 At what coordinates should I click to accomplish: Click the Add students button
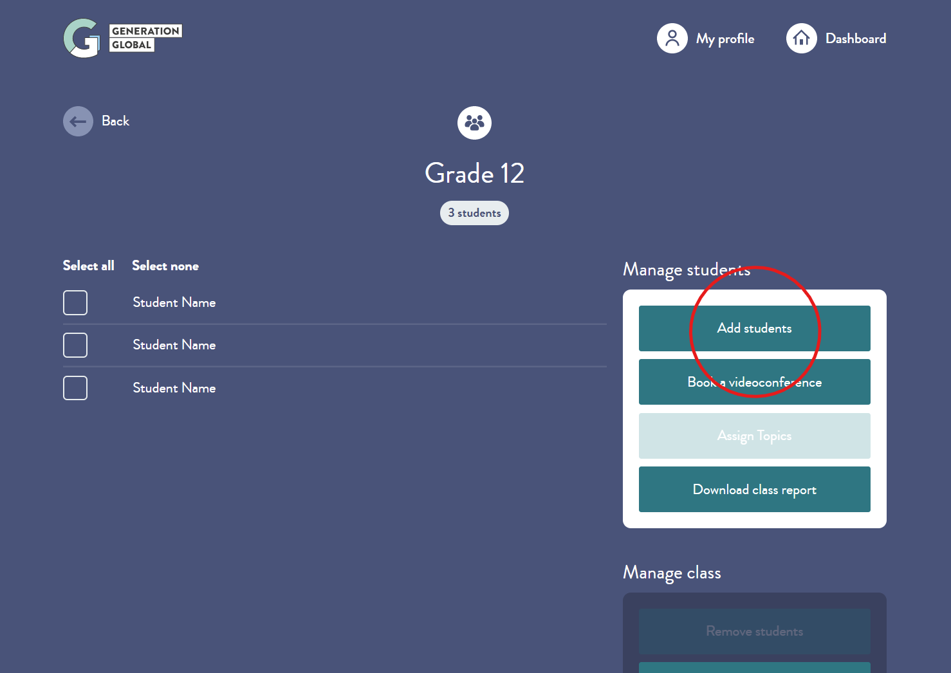coord(754,328)
